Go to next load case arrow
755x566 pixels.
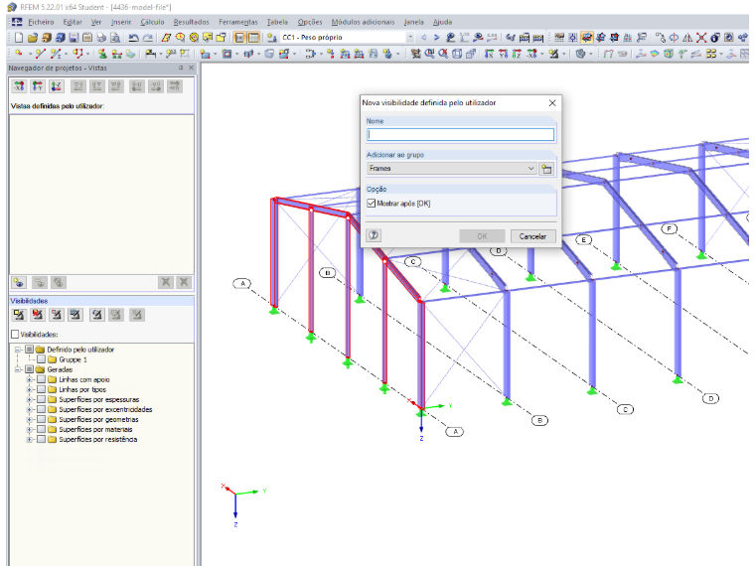[x=437, y=37]
